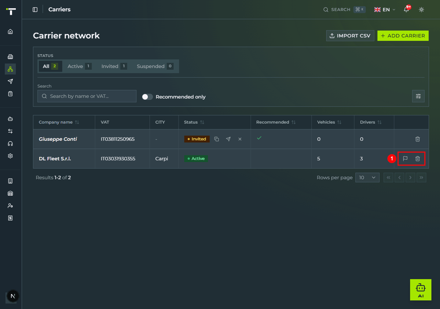Open the AI assistant button

tap(421, 290)
